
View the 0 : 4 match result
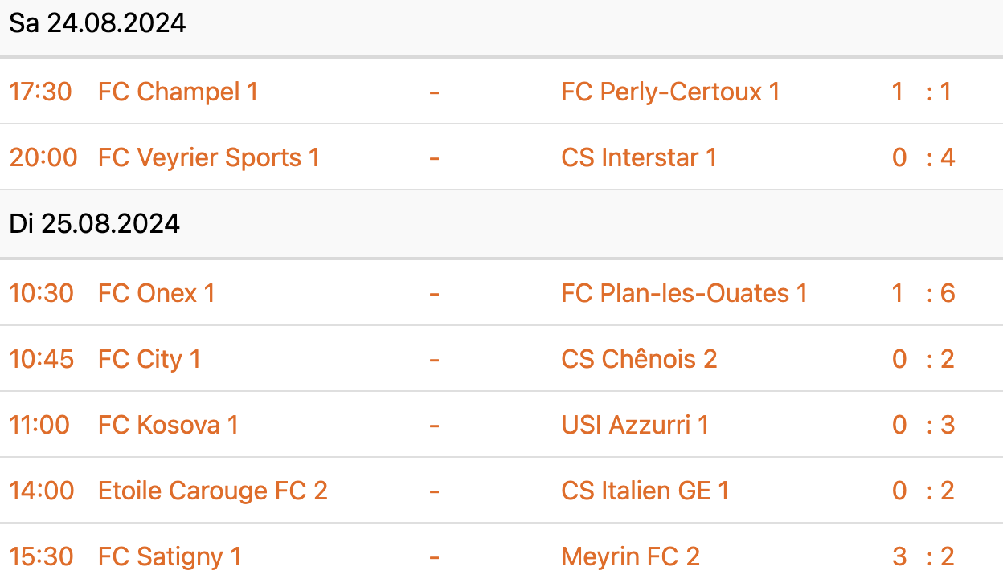click(x=923, y=157)
